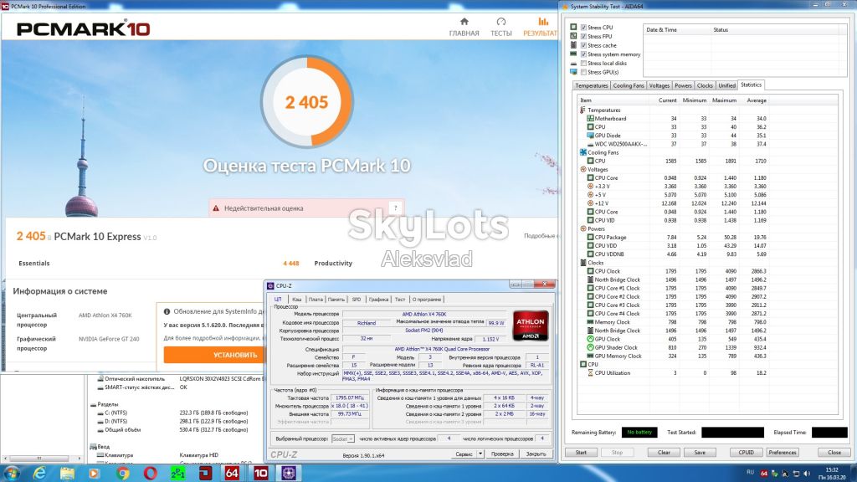Open the Windows Start button
The image size is (857, 482).
[11, 473]
